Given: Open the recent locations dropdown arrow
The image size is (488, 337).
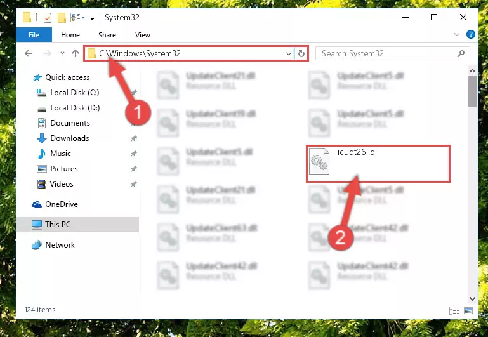Looking at the screenshot, I should pos(62,53).
